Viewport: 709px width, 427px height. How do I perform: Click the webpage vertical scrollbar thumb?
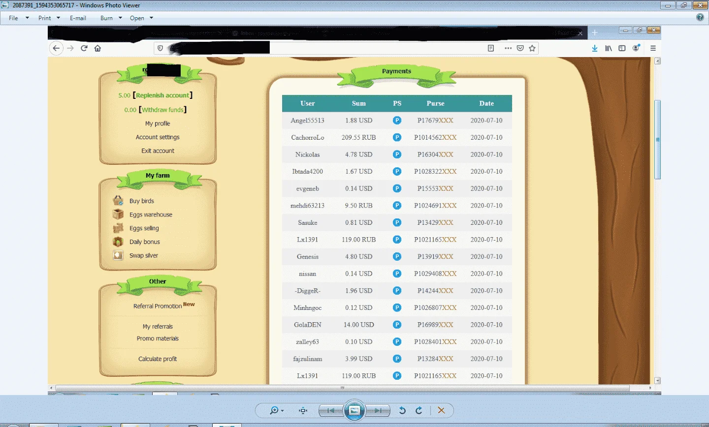point(657,140)
